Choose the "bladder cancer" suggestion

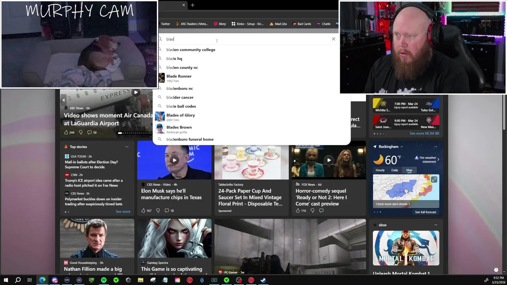pyautogui.click(x=180, y=97)
